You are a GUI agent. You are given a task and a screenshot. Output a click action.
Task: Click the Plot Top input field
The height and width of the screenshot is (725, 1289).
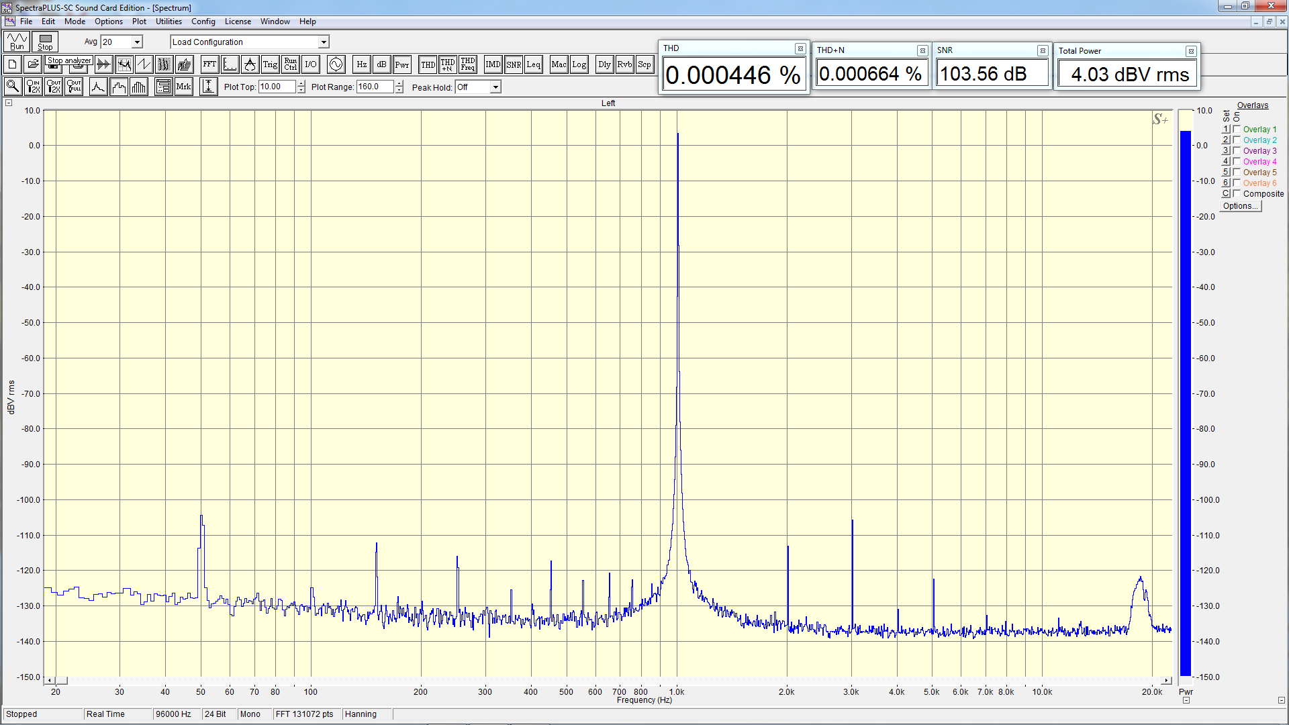(276, 87)
